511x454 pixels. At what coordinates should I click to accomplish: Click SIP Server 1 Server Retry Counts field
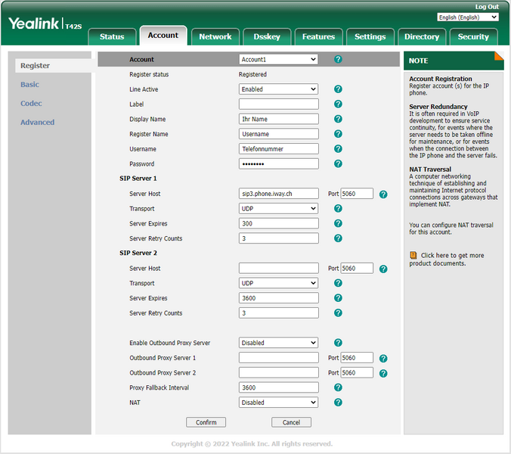(279, 238)
